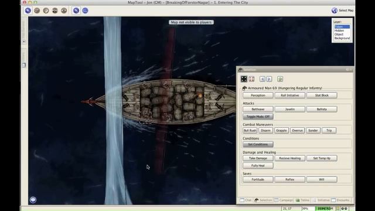The height and width of the screenshot is (211, 375).
Task: Choose the Token layer
Action: coord(342,27)
